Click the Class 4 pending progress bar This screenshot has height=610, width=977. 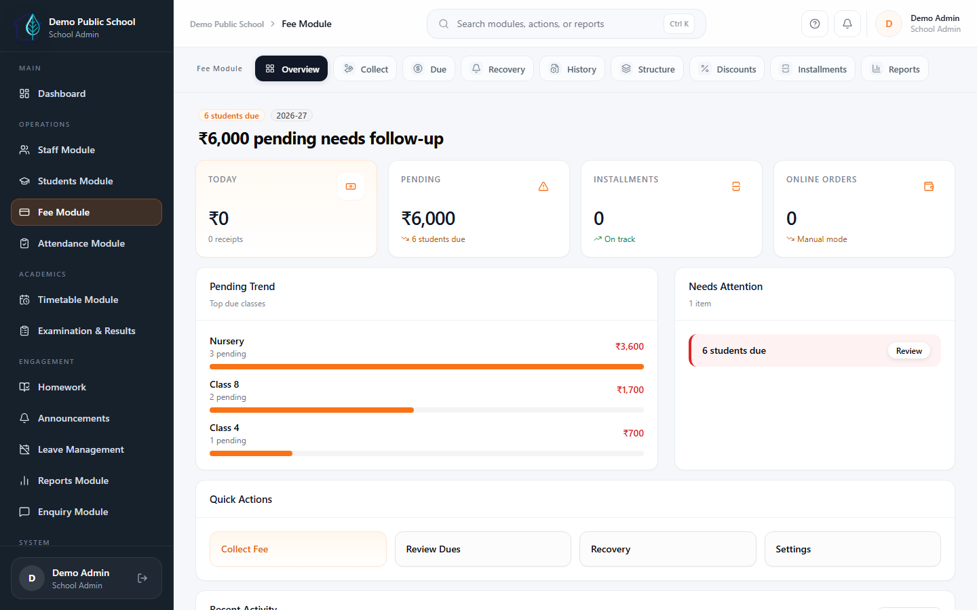click(x=427, y=453)
